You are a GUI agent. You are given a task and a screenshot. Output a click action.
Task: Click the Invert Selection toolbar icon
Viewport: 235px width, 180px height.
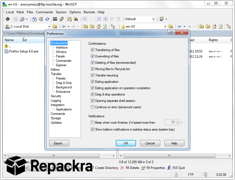coord(105,19)
